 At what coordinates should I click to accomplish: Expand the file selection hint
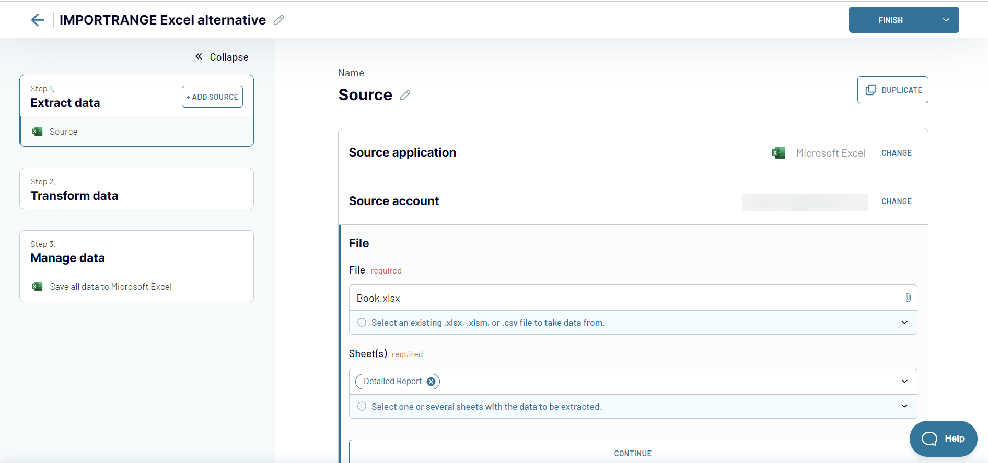click(904, 323)
